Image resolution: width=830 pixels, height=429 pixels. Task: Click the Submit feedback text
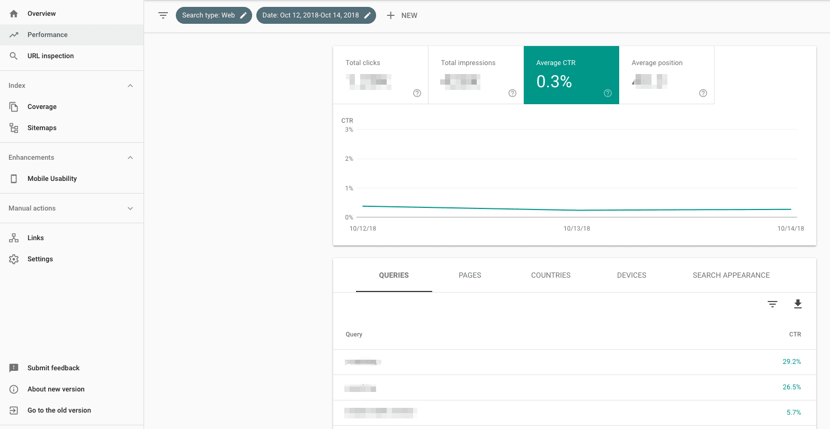[x=53, y=368]
